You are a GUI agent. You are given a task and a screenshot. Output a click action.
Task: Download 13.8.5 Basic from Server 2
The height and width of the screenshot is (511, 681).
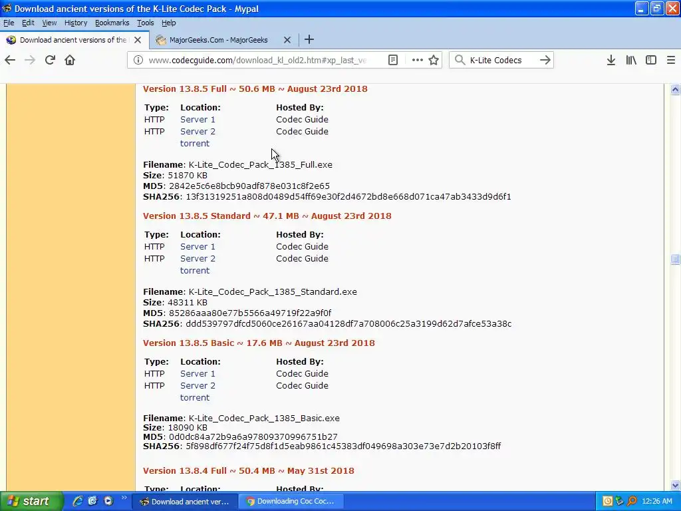coord(198,385)
